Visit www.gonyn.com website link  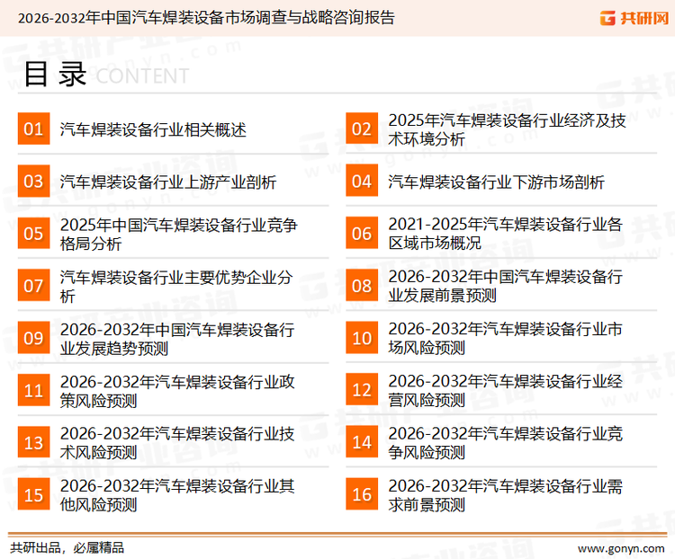tap(620, 546)
